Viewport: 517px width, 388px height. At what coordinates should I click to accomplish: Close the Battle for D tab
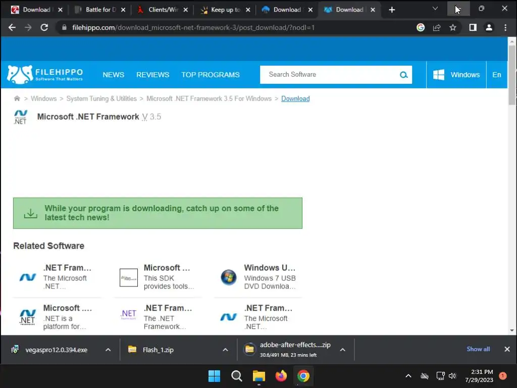coord(123,10)
